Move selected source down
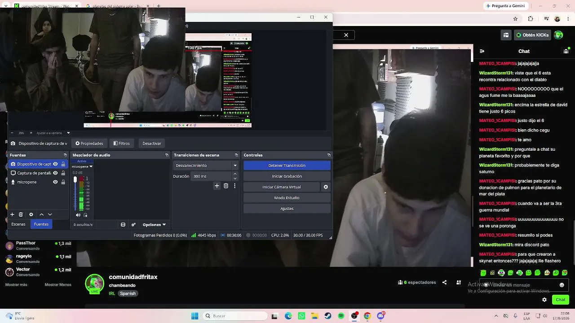This screenshot has width=575, height=323. (x=50, y=214)
